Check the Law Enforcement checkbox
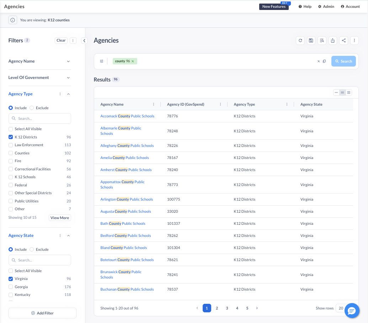This screenshot has width=368, height=323. (x=11, y=145)
